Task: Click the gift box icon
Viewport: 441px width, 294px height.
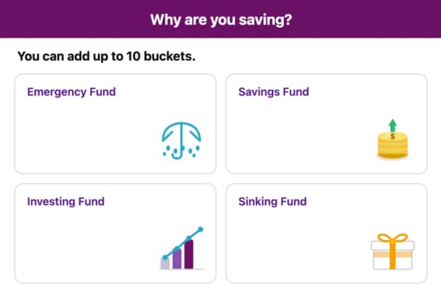Action: pyautogui.click(x=392, y=252)
